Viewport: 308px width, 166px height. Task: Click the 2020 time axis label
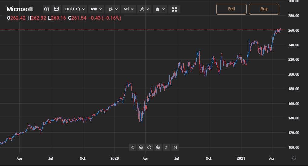point(114,158)
